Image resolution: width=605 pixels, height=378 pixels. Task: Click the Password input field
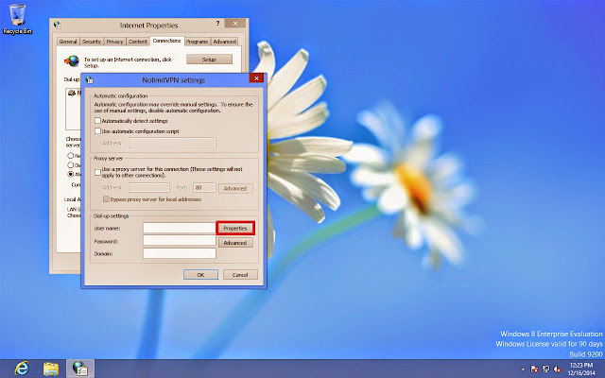click(180, 241)
